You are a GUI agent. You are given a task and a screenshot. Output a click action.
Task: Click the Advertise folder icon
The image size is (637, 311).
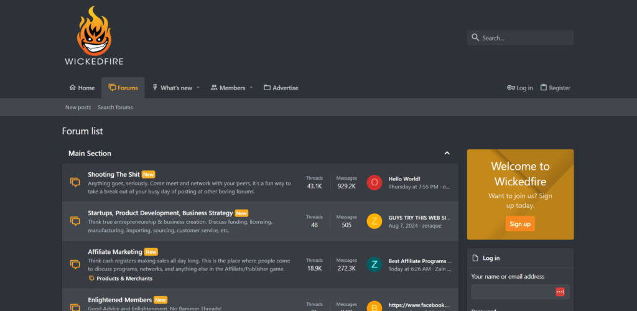coord(267,88)
